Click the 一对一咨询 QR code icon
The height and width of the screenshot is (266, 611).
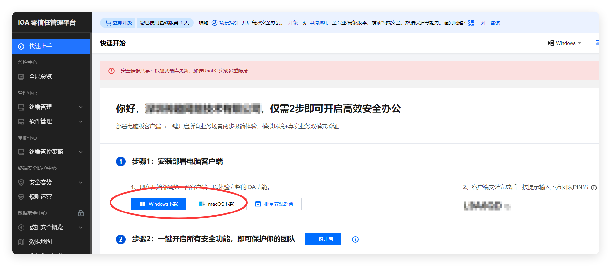[471, 23]
